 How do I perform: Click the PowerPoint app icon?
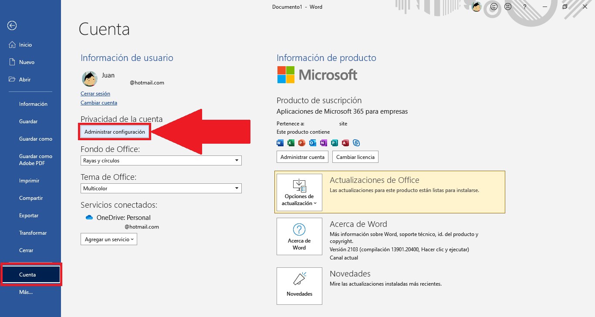(x=302, y=143)
